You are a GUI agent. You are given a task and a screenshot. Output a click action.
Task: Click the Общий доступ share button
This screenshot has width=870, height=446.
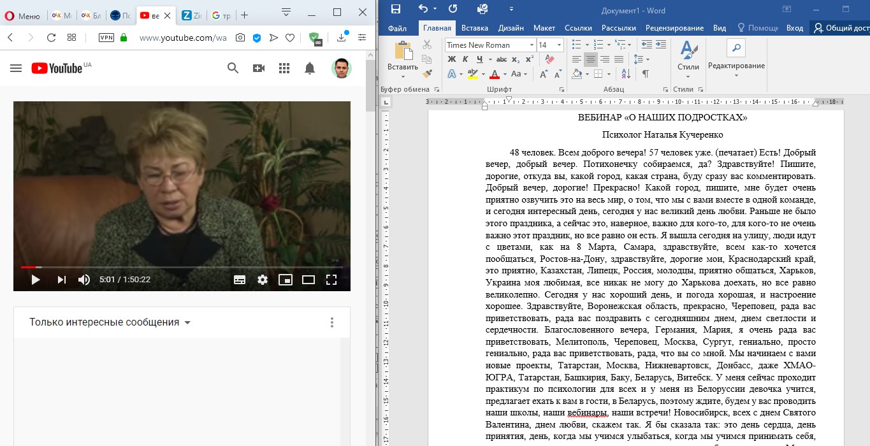tap(841, 28)
